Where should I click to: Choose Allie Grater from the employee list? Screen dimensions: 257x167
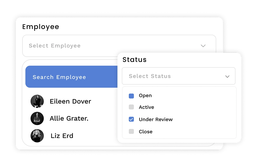[x=69, y=118]
